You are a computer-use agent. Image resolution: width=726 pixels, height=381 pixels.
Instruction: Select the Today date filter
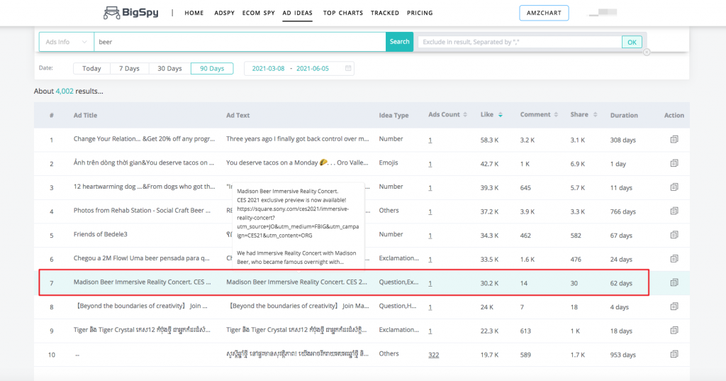91,68
